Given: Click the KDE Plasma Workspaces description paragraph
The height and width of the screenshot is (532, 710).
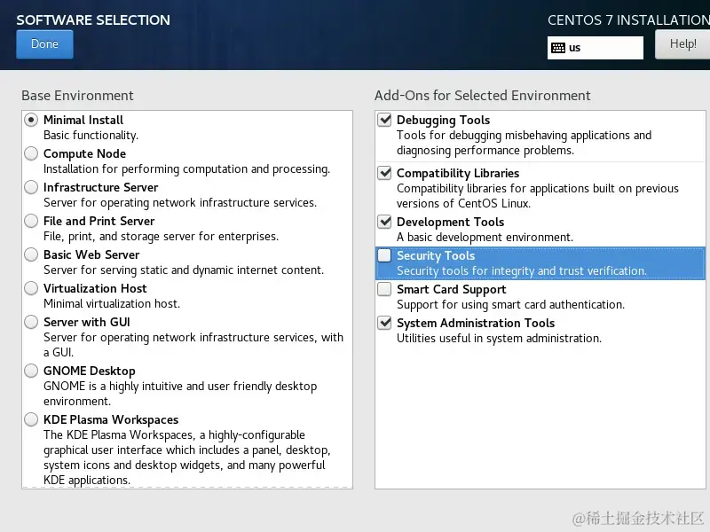Looking at the screenshot, I should click(x=187, y=458).
